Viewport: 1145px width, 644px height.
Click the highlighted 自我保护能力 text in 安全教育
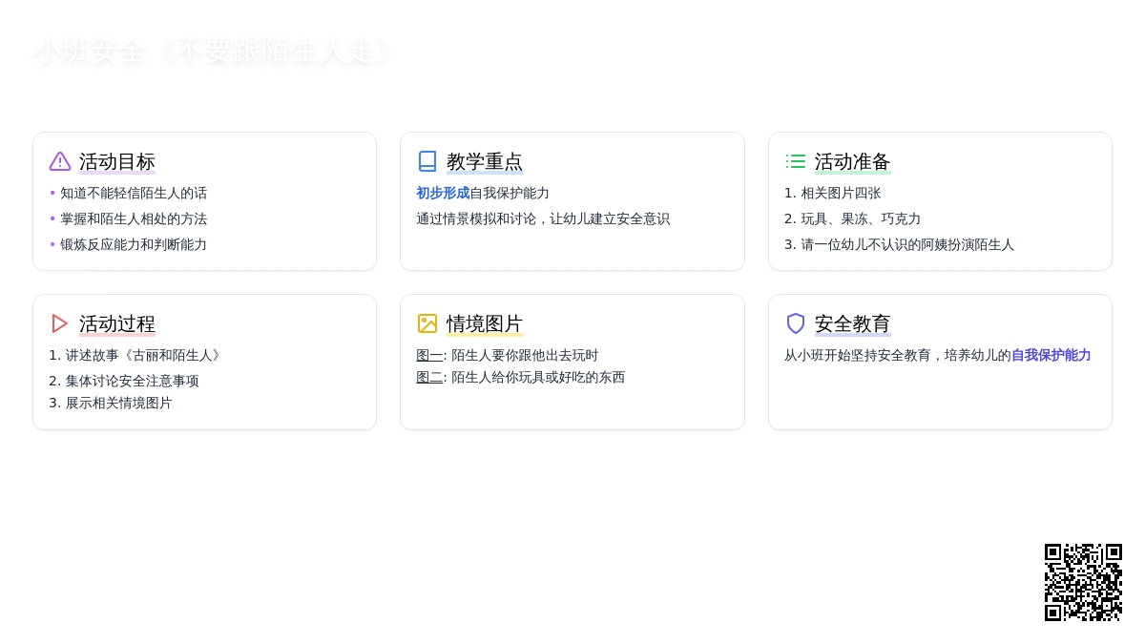1051,355
